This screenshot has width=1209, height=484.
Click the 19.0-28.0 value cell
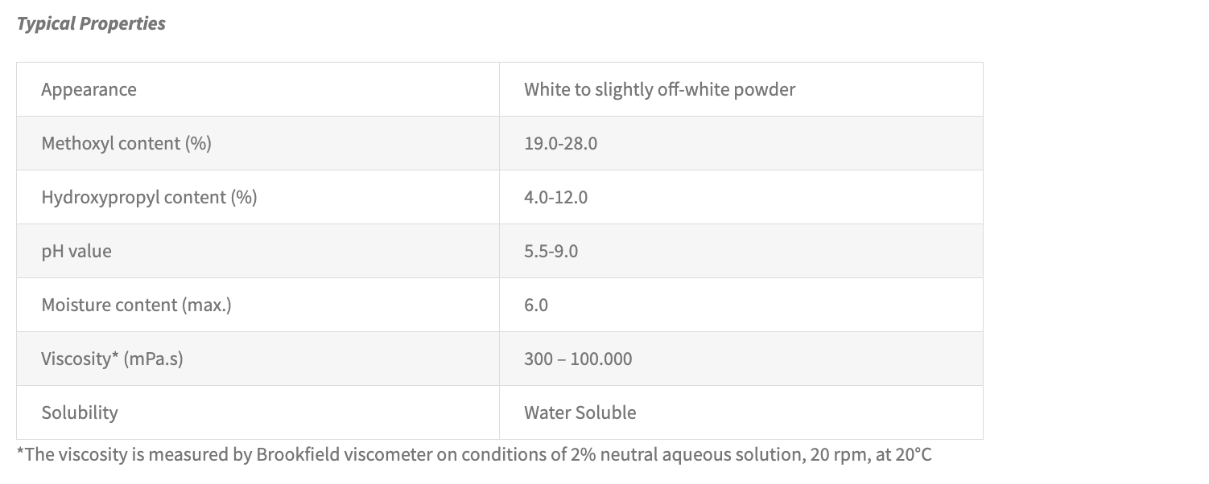[x=560, y=143]
